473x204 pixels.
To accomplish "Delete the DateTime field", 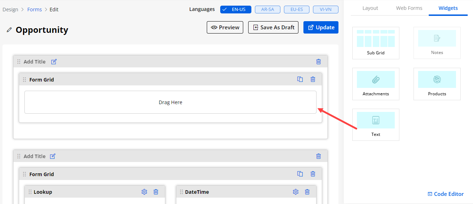I will tap(307, 192).
